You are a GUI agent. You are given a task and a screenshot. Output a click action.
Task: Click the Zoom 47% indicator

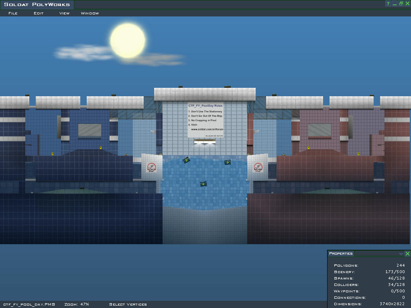[76, 304]
